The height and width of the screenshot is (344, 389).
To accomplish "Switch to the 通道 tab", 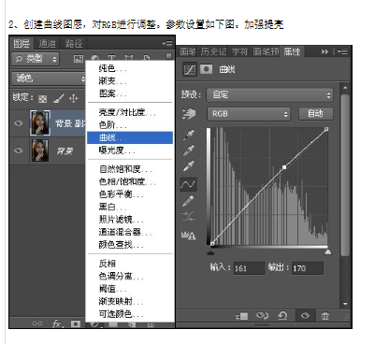I will point(48,44).
